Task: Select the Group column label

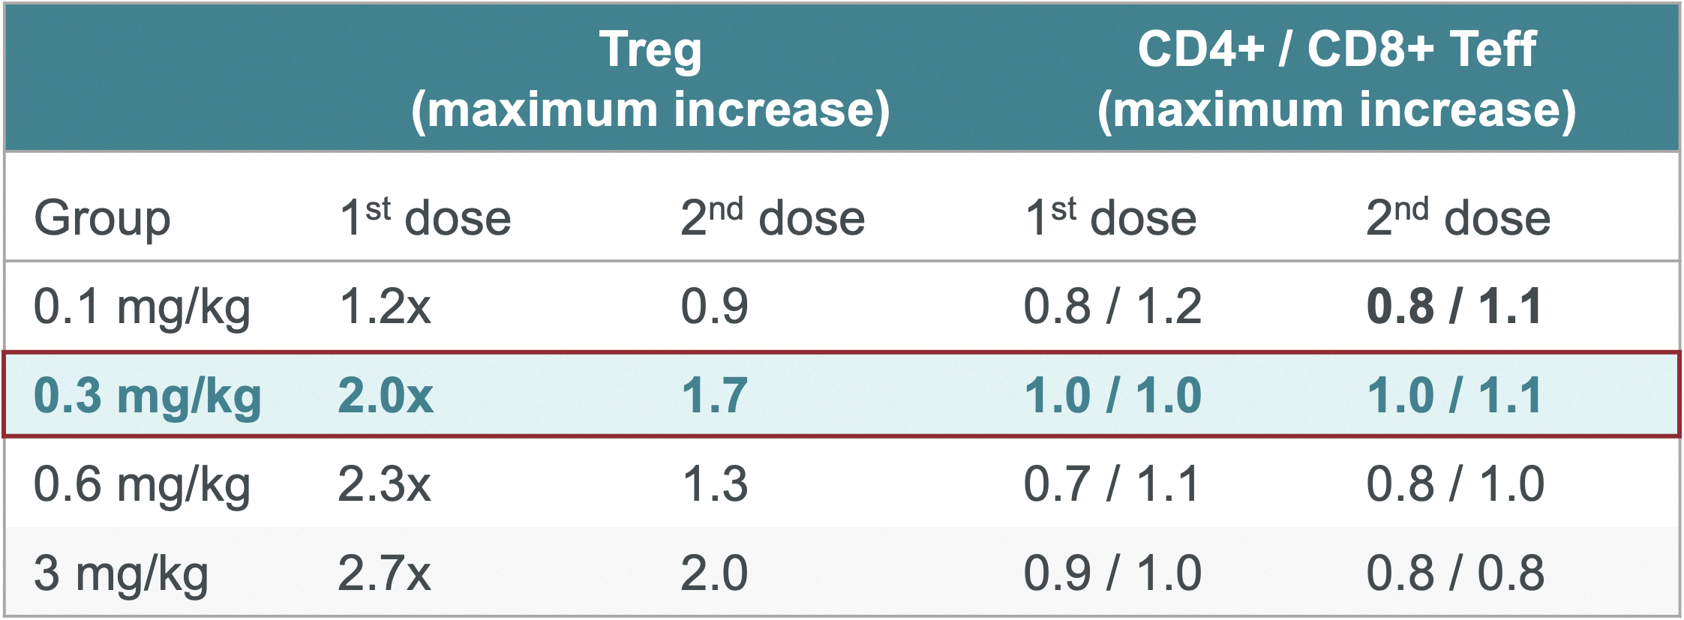Action: pos(103,219)
